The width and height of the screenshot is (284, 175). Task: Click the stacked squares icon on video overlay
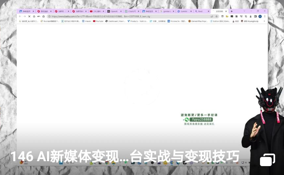pos(267,160)
